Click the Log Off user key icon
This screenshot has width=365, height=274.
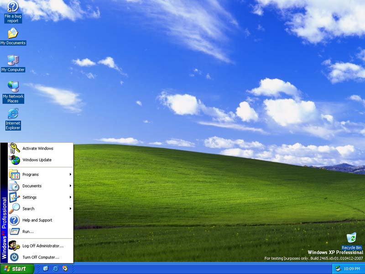click(x=14, y=246)
